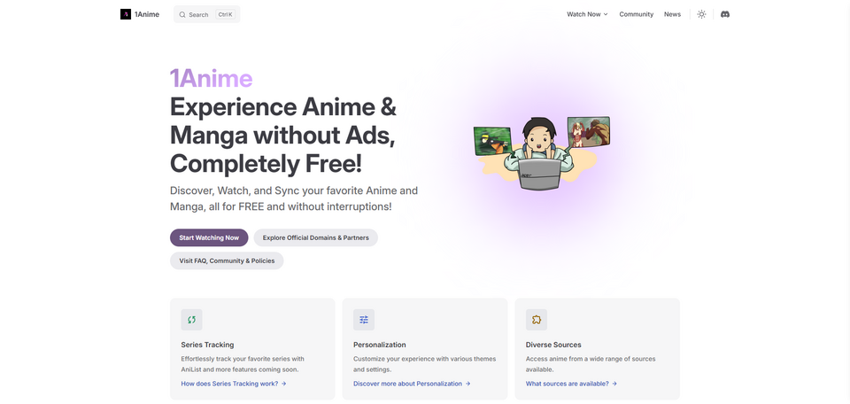Click the Series Tracking sync icon
850x404 pixels.
coord(191,320)
